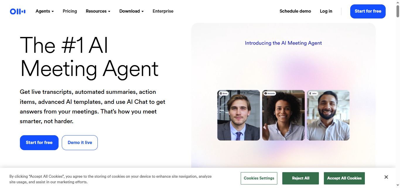Click the Otter logo icon

click(x=18, y=11)
